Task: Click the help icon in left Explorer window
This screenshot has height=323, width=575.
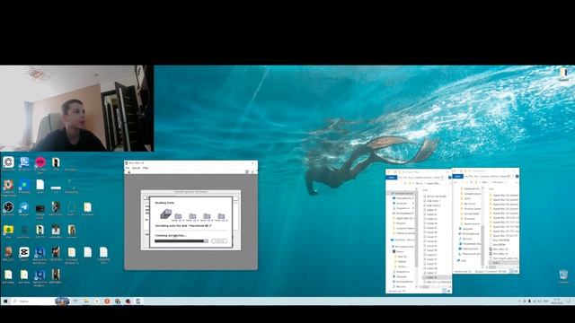Action: pos(449,178)
